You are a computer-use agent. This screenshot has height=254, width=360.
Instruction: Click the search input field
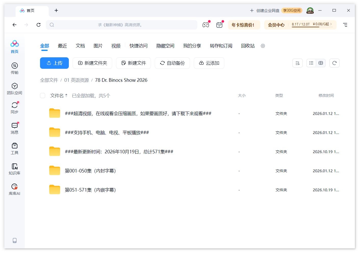click(122, 25)
